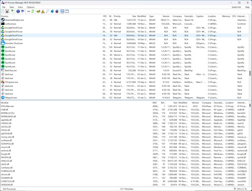252x191 pixels.
Task: Select the apphelp.dll module row
Action: [x=124, y=120]
